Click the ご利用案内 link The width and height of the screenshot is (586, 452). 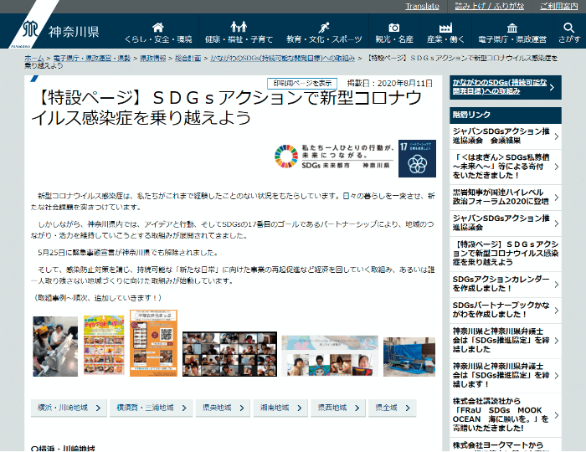[558, 7]
